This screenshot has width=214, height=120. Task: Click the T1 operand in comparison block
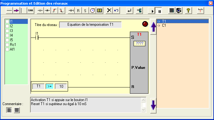click(38, 86)
